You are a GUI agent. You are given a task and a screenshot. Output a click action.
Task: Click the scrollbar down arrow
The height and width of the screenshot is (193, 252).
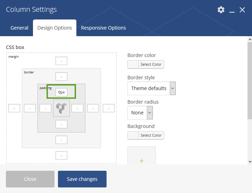pos(250,162)
